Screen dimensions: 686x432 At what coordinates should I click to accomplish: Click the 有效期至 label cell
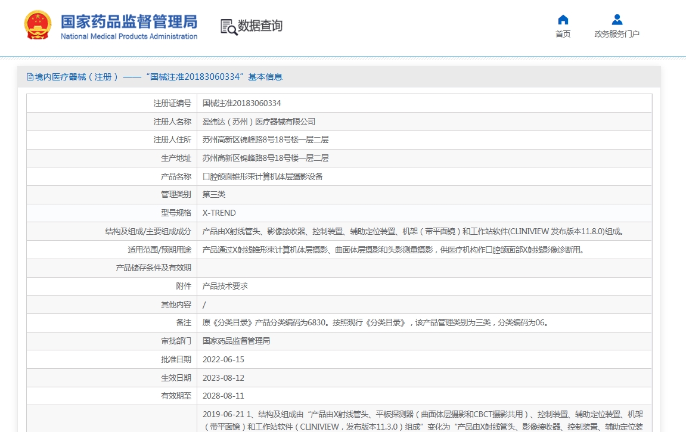point(112,396)
